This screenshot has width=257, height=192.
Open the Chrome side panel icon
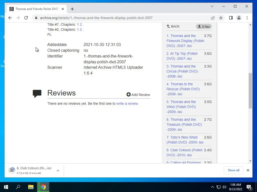click(x=231, y=18)
